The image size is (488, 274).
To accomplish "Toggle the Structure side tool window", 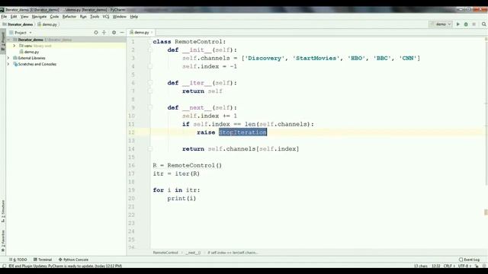I will tap(3, 212).
